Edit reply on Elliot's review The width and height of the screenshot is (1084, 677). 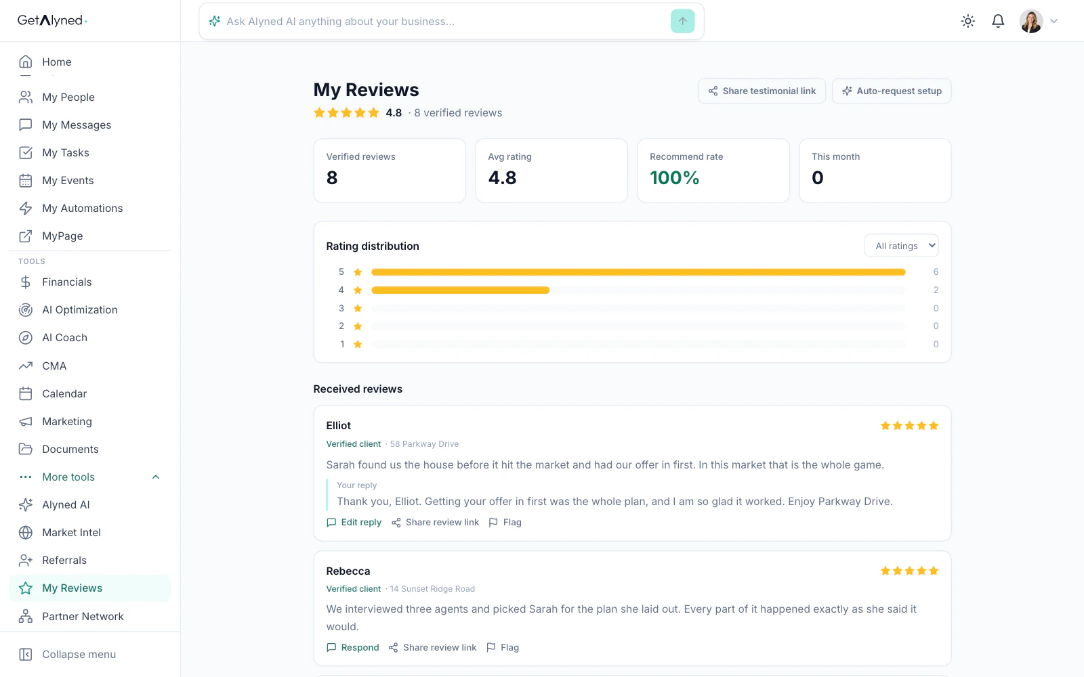(354, 522)
